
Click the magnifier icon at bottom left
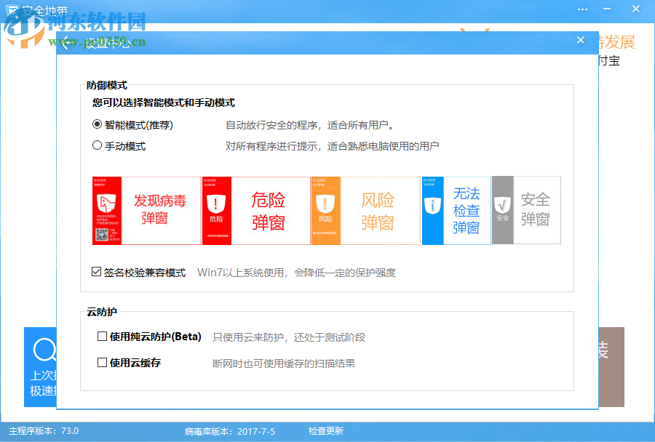pyautogui.click(x=44, y=351)
